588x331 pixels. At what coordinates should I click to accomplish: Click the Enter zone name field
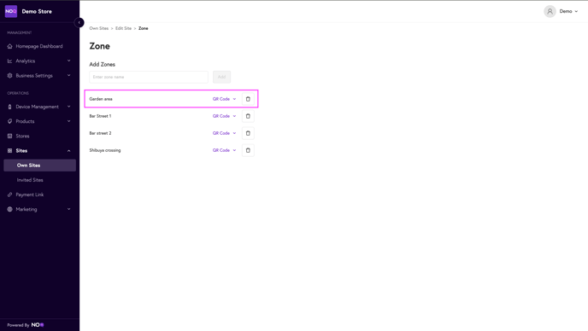[x=149, y=77]
